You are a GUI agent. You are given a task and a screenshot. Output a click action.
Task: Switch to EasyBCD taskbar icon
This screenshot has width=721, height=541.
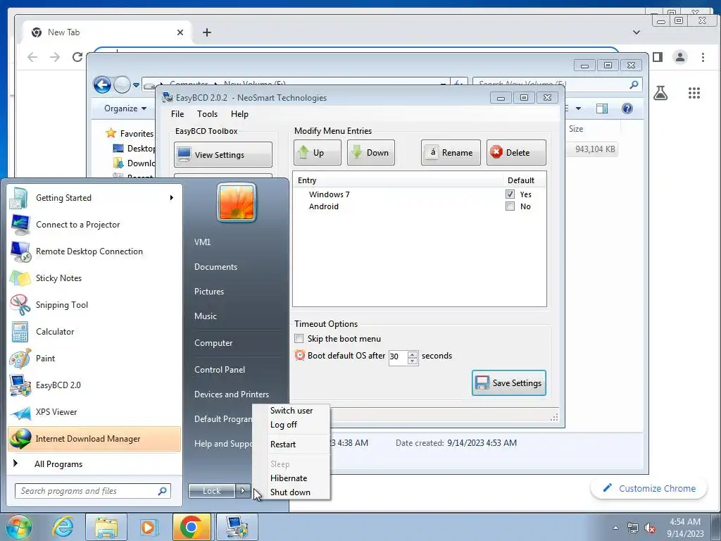tap(237, 527)
